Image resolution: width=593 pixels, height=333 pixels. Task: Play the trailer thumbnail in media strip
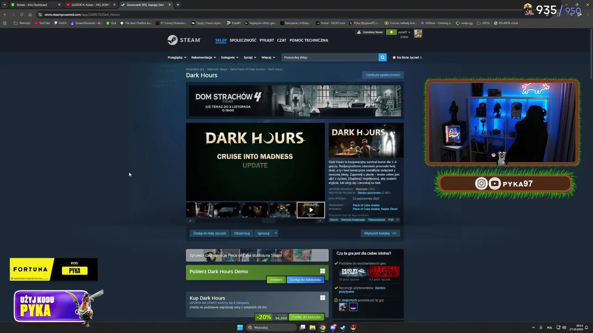point(310,210)
